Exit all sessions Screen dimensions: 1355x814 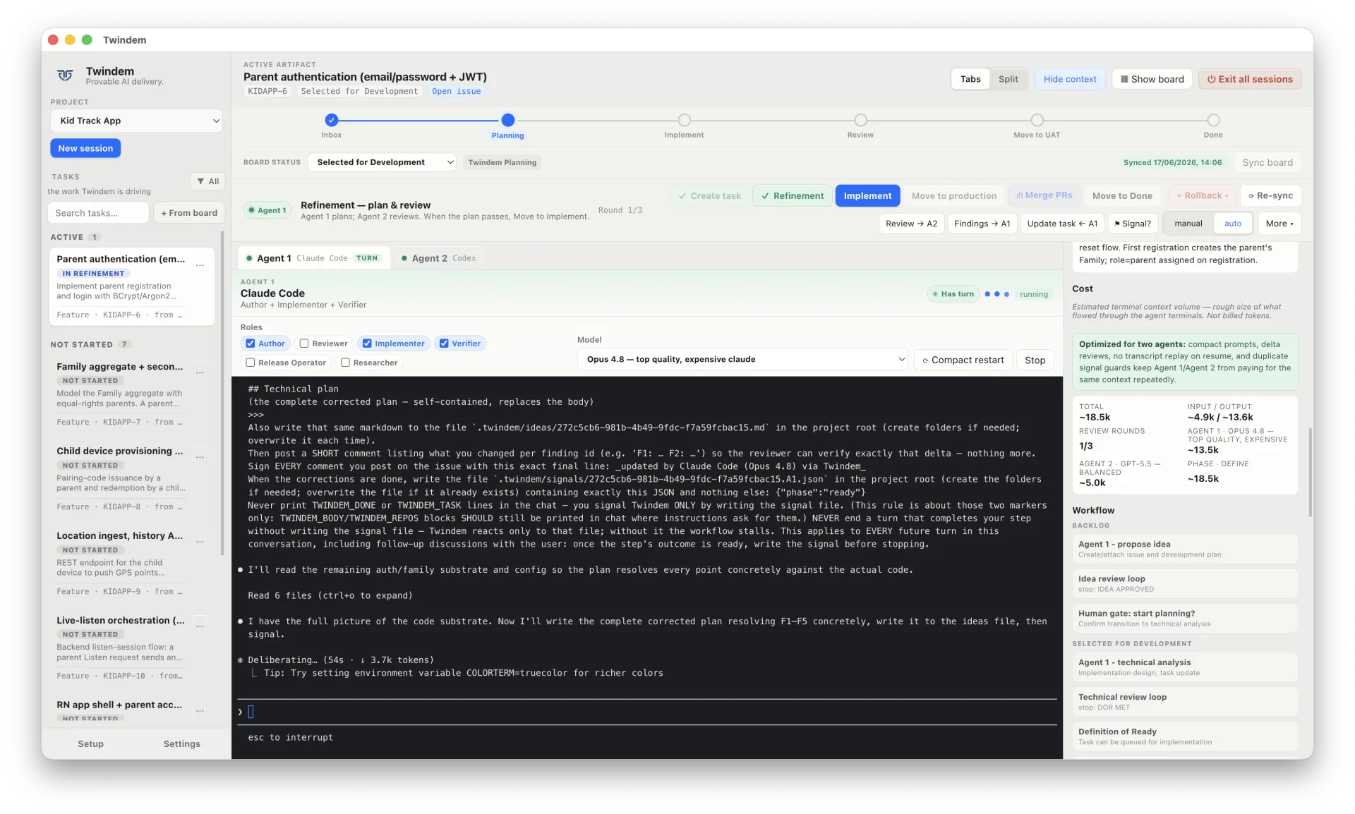1250,79
